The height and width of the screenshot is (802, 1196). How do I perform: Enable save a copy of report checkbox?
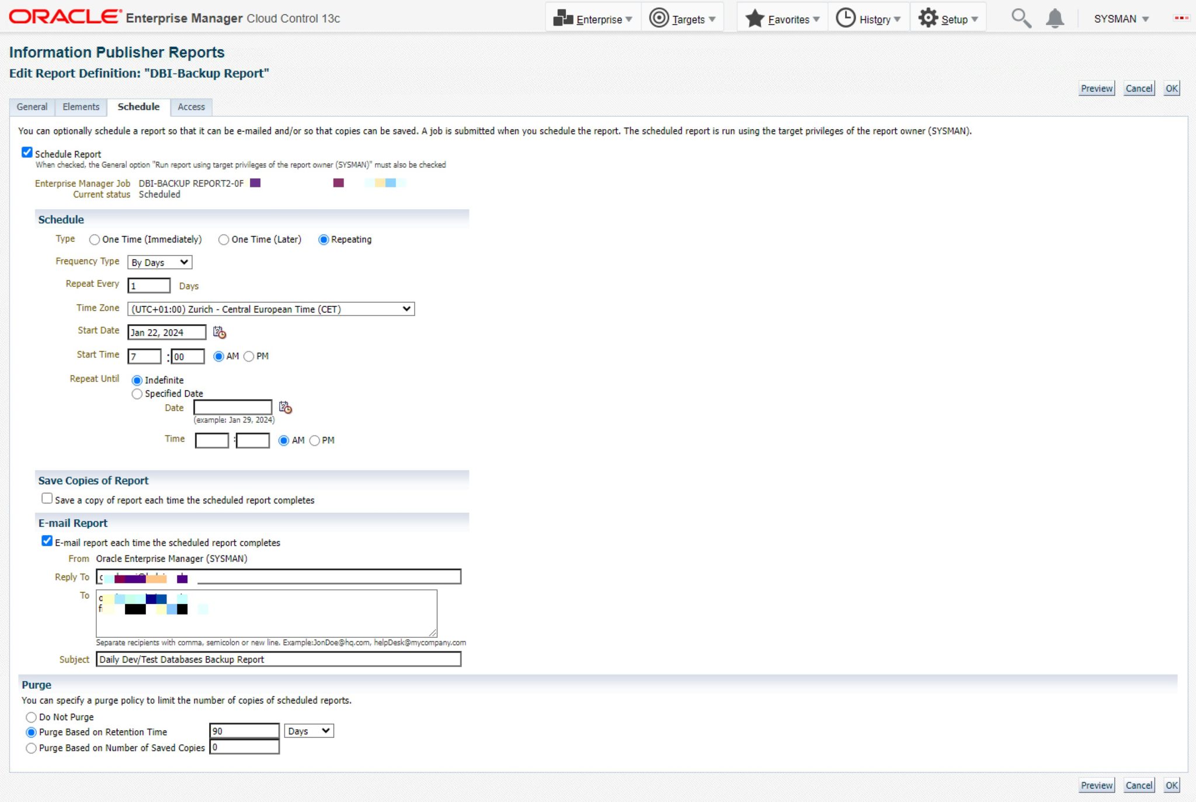[x=47, y=498]
